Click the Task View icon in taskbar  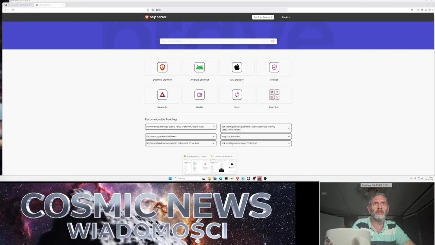click(x=204, y=178)
